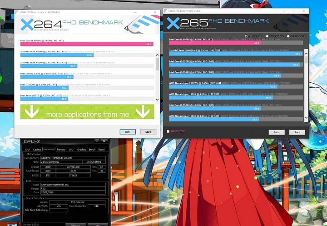The height and width of the screenshot is (226, 327).
Task: Click the Manufacturer field in CPU-Z
Action: point(73,158)
